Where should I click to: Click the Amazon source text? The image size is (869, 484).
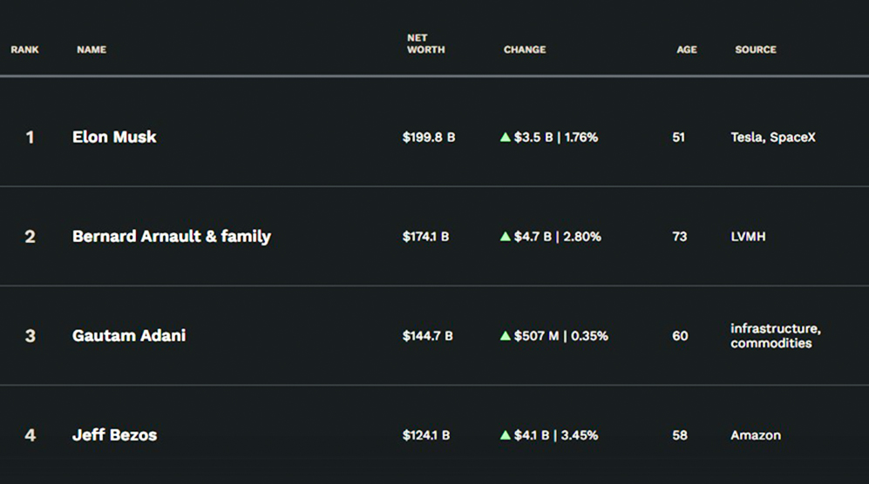(756, 435)
